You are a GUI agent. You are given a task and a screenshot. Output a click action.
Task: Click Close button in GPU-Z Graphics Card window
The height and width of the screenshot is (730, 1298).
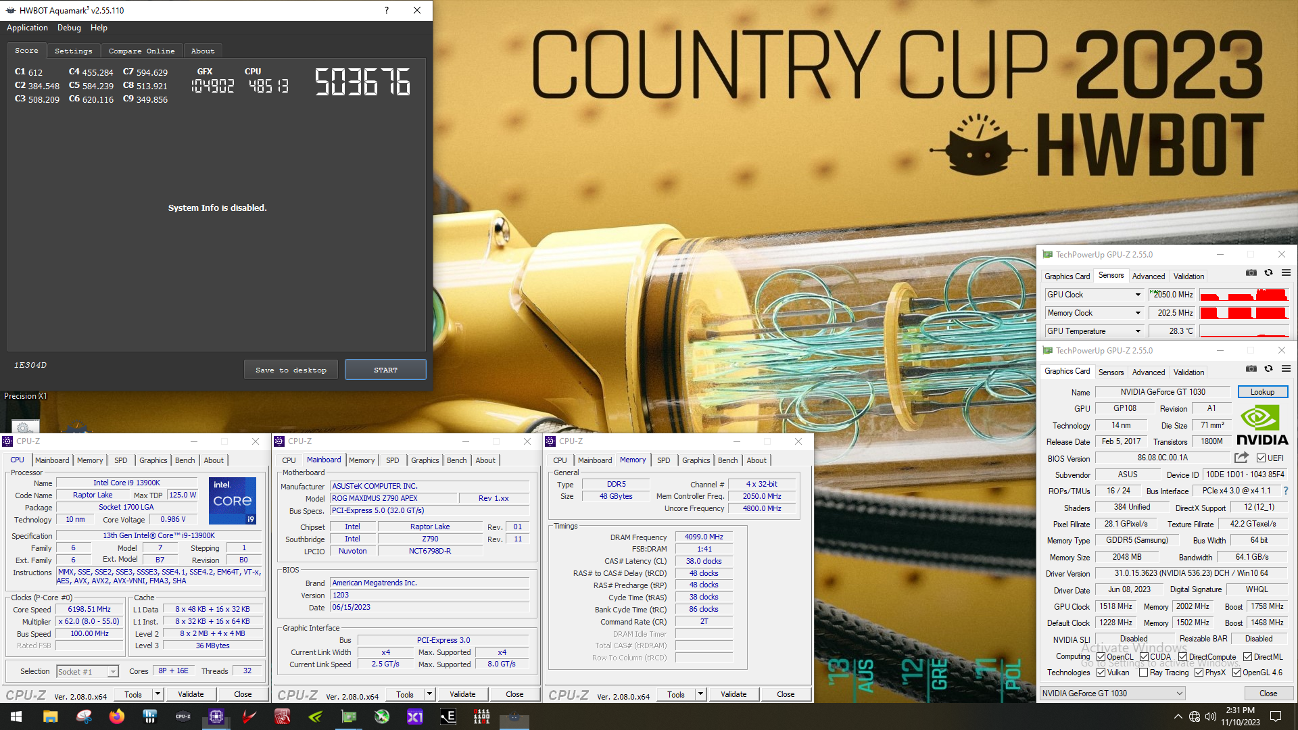1268,693
